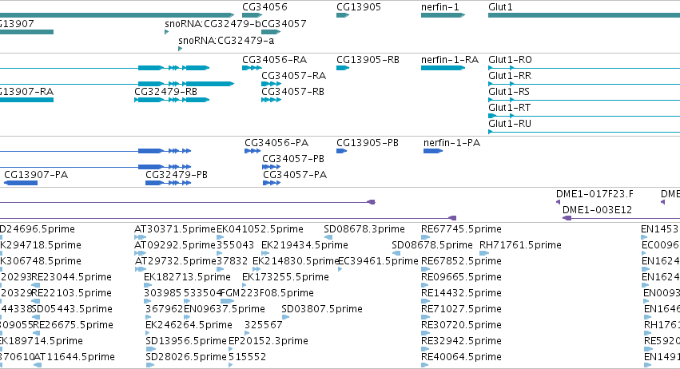
Task: Click the CG32479-RB transcript label
Action: (x=165, y=92)
